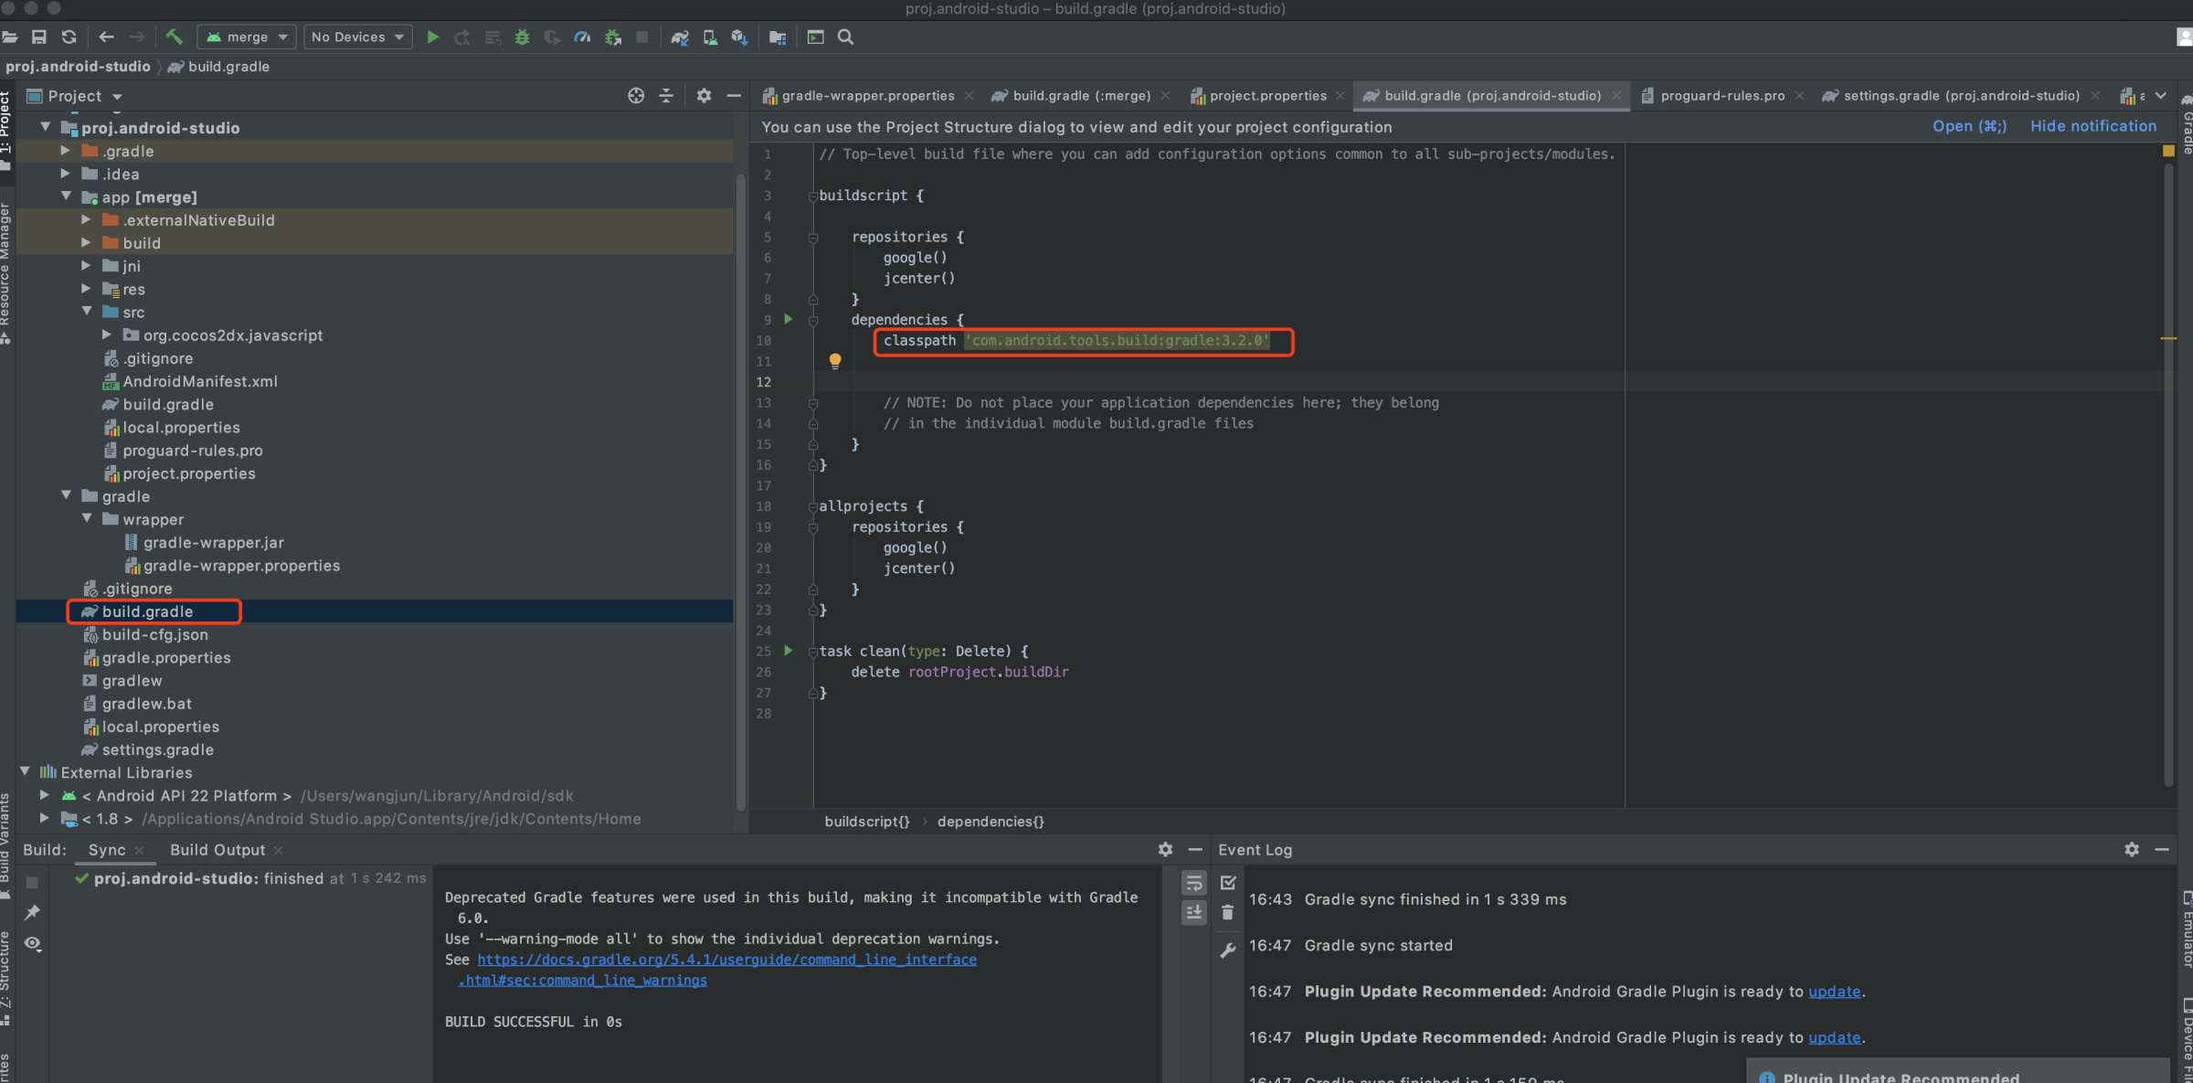Open Project Structure toolbar icon
The height and width of the screenshot is (1083, 2193).
pos(778,37)
